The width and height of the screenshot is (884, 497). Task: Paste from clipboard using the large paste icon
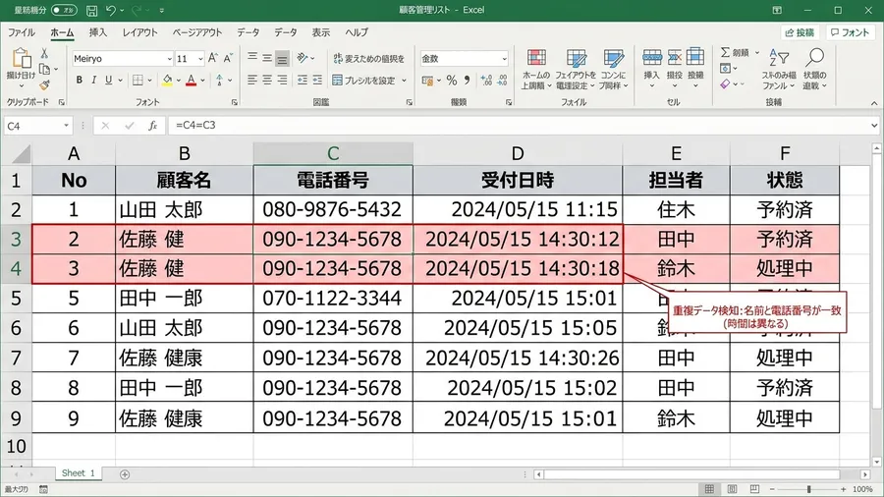point(22,58)
